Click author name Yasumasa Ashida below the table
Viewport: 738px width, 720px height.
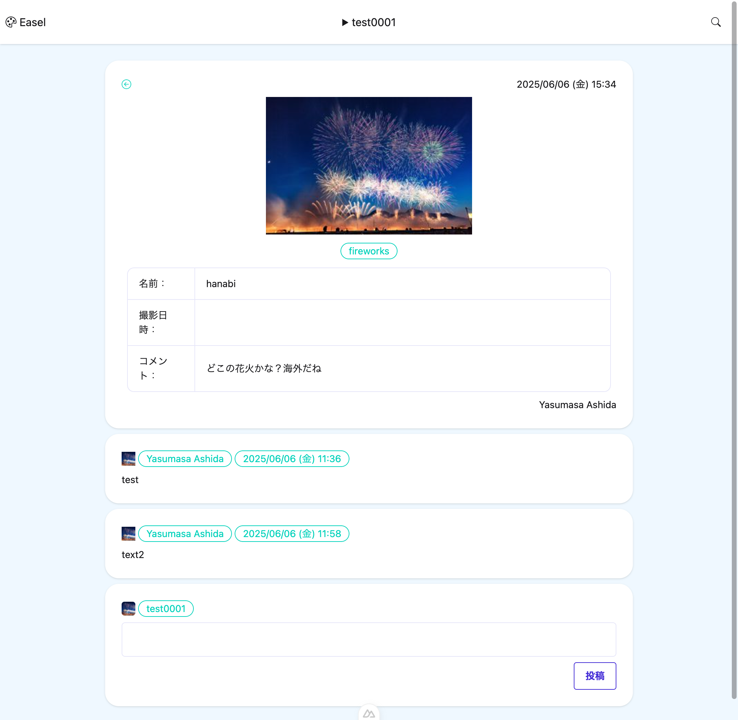pos(577,405)
